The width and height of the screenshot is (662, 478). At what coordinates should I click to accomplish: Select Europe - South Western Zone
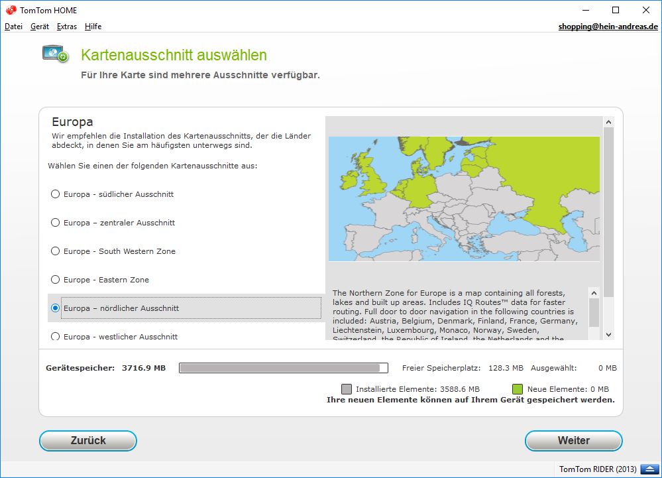coord(56,251)
